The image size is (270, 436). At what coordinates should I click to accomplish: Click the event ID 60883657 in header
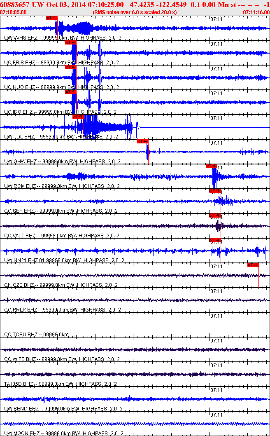point(15,5)
